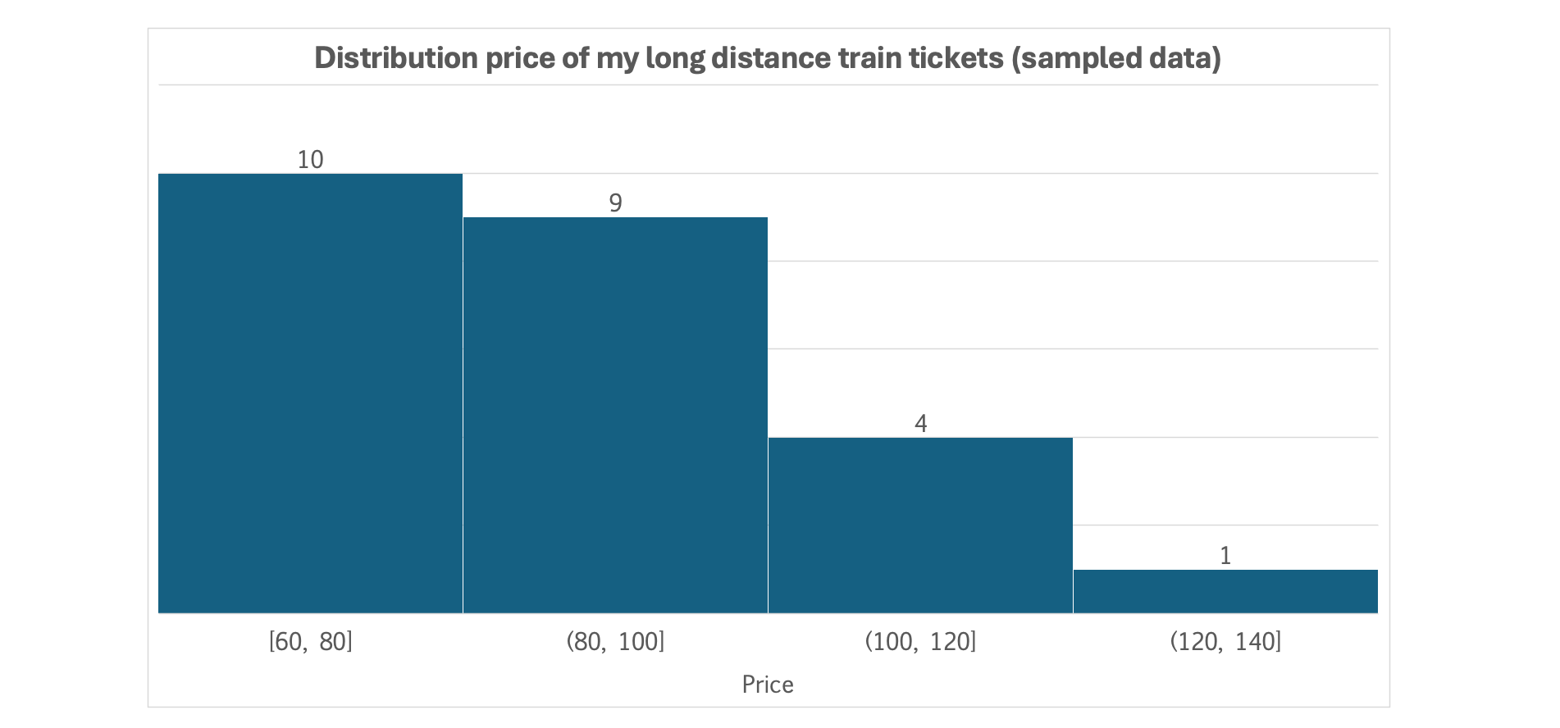Select the 'Price' axis title
This screenshot has height=728, width=1560.
(x=768, y=685)
